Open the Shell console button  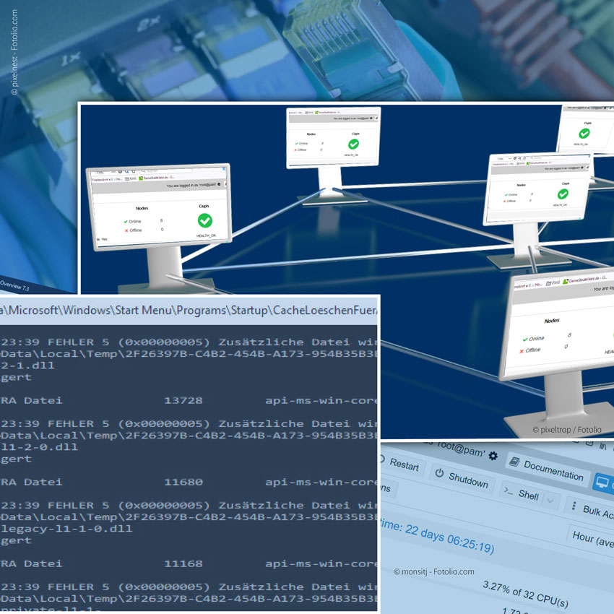tap(528, 495)
